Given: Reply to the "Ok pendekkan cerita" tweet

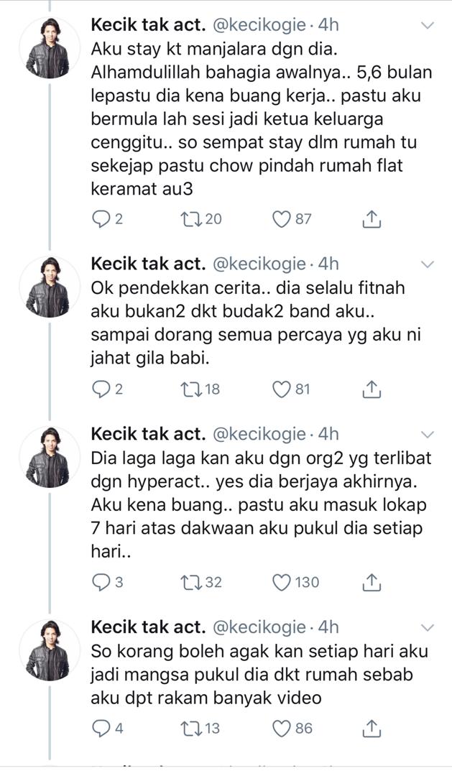Looking at the screenshot, I should [x=103, y=389].
